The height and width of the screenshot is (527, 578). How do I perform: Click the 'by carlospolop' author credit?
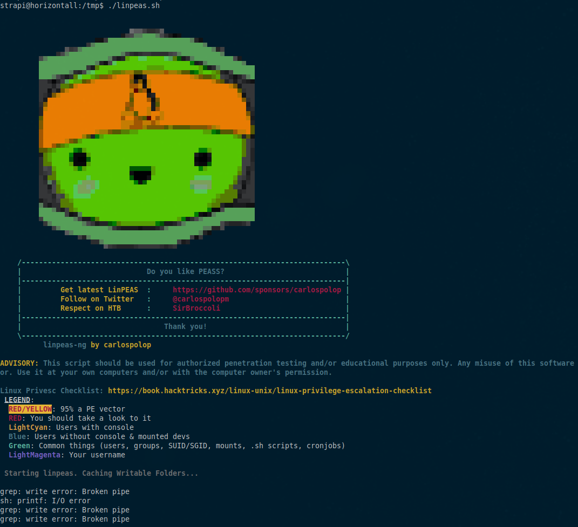tap(121, 345)
